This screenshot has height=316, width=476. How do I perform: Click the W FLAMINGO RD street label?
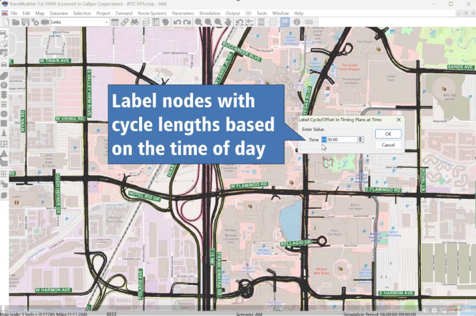[x=249, y=185]
